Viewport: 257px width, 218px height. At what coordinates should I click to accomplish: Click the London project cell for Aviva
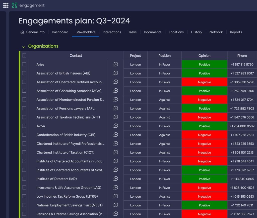point(135,126)
